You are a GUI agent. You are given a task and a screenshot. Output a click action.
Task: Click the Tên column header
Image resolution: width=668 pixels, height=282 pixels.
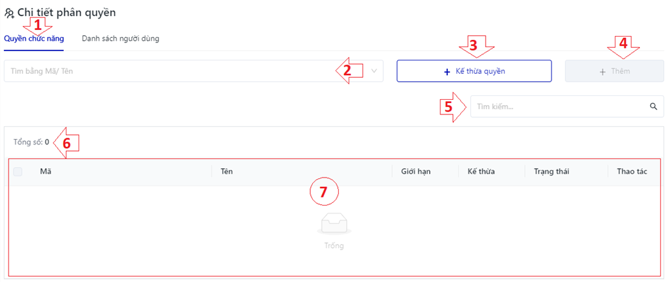[226, 172]
